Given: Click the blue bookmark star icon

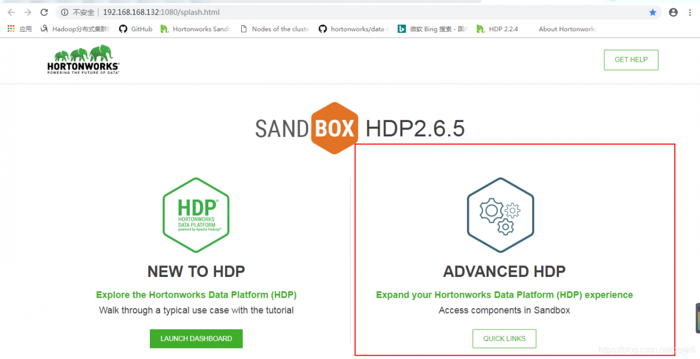Looking at the screenshot, I should tap(652, 12).
